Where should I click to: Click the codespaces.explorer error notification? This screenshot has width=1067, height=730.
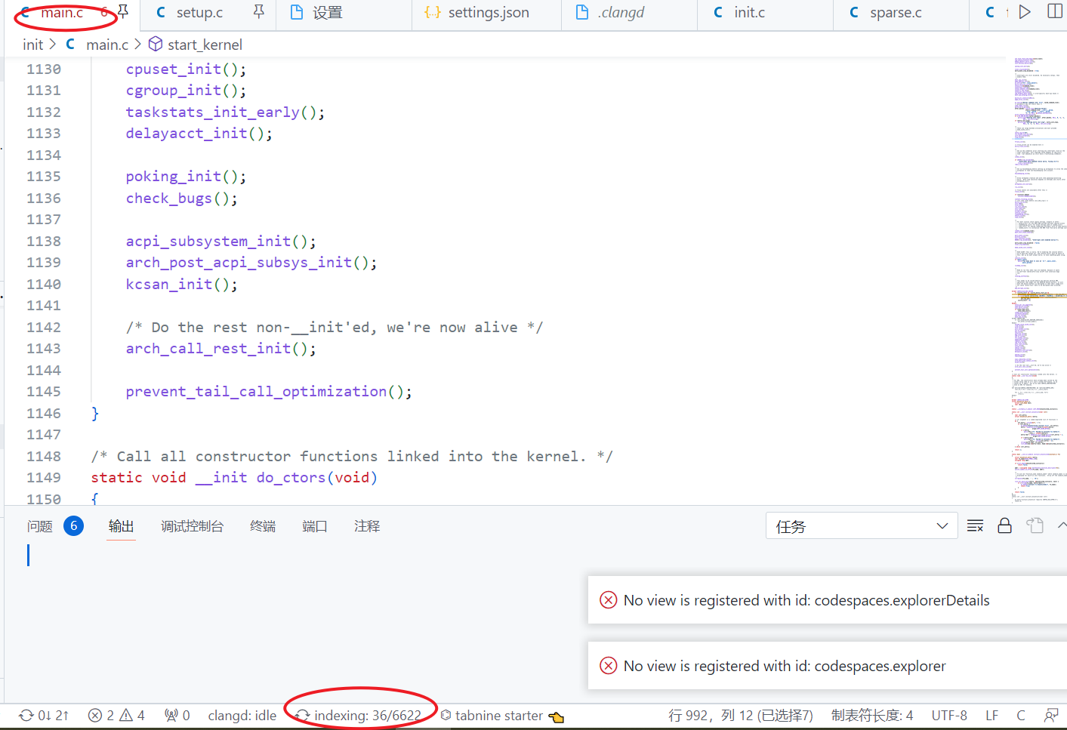(828, 666)
